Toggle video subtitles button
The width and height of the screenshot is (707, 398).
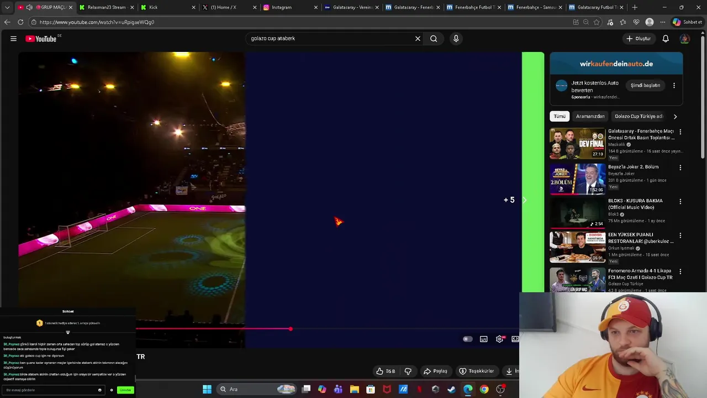click(484, 339)
